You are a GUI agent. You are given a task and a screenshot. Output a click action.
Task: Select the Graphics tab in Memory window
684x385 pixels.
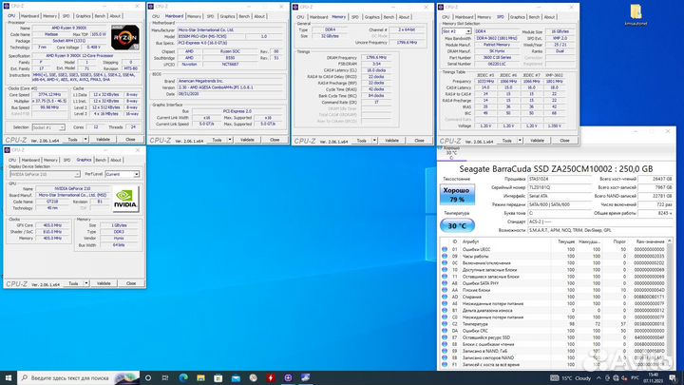pyautogui.click(x=372, y=17)
